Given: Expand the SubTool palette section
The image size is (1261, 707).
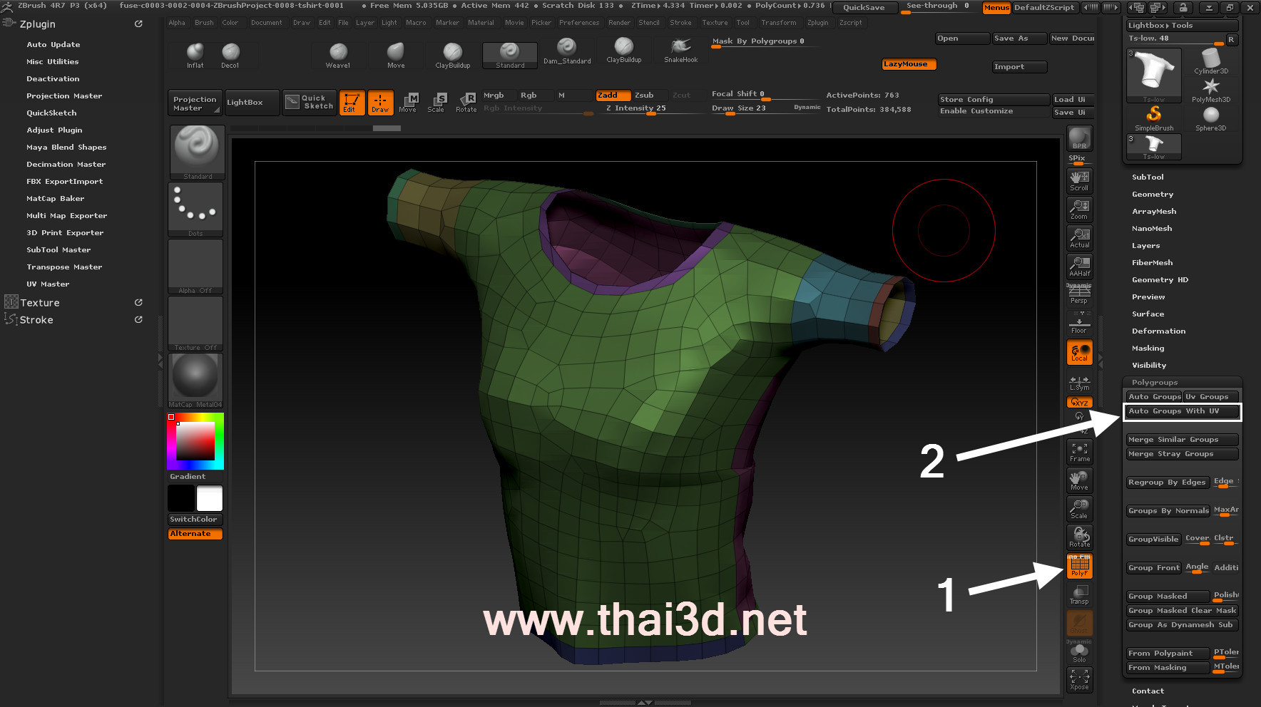Looking at the screenshot, I should pyautogui.click(x=1148, y=177).
